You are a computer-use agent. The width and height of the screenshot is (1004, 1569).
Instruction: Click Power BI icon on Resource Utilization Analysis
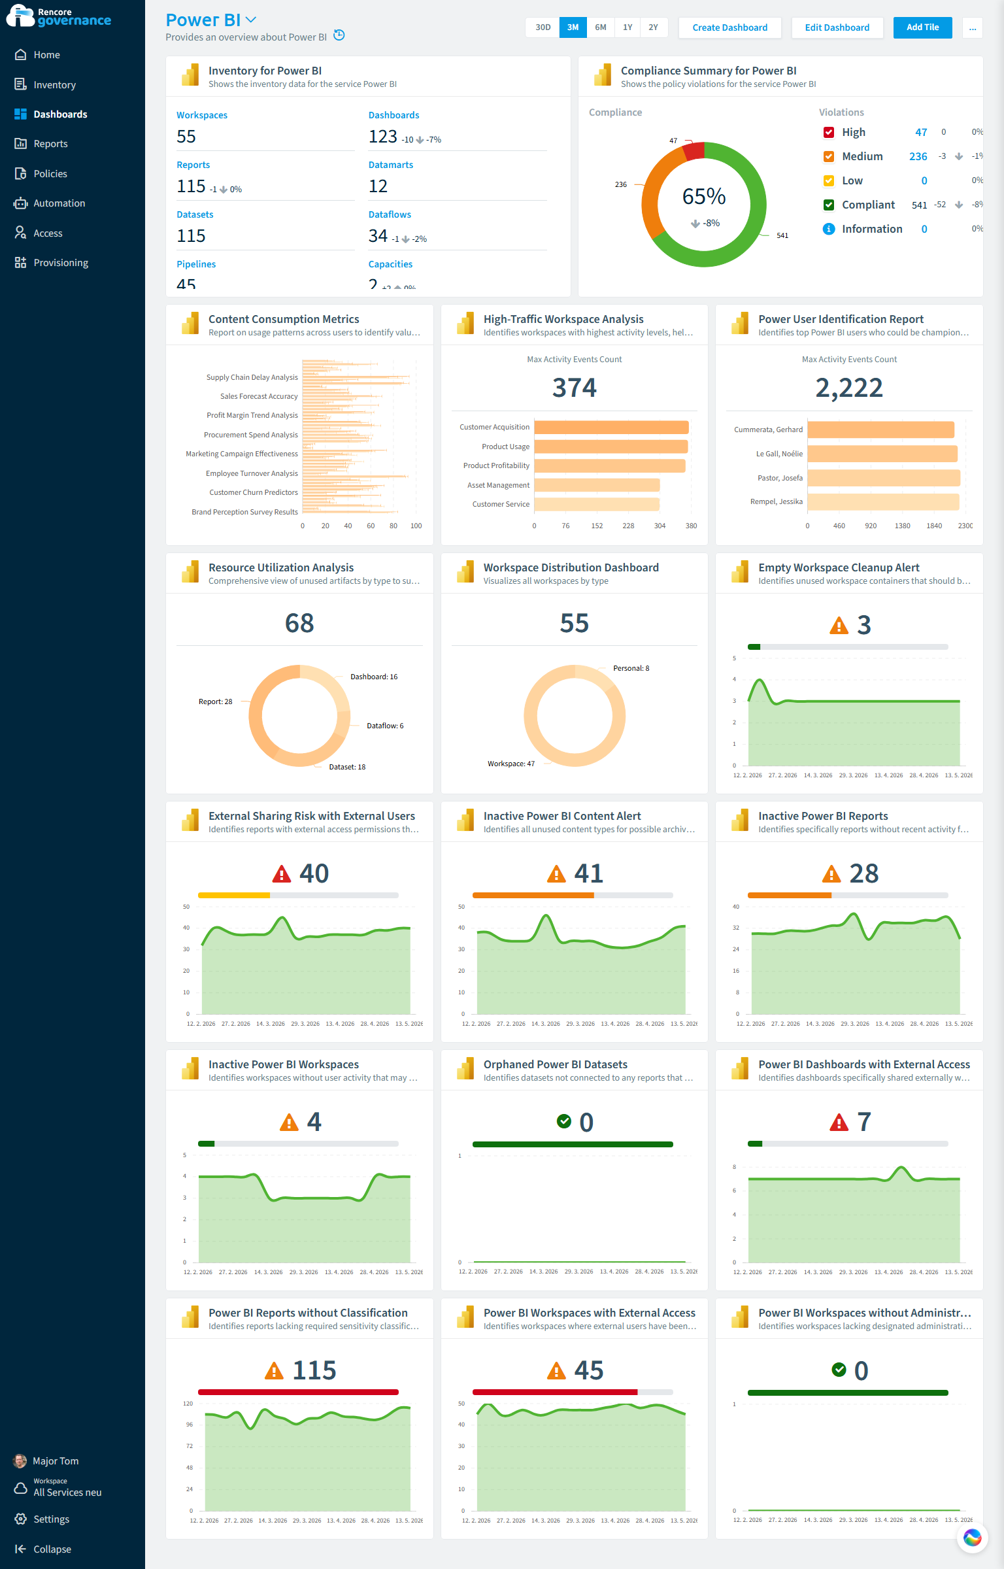190,572
